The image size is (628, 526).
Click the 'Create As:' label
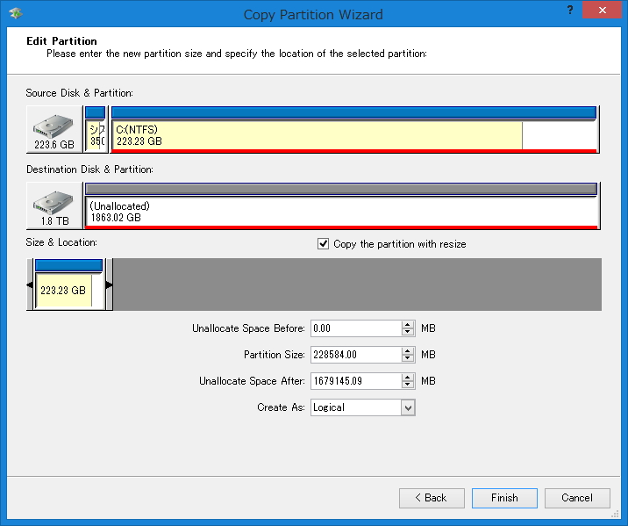[x=281, y=407]
